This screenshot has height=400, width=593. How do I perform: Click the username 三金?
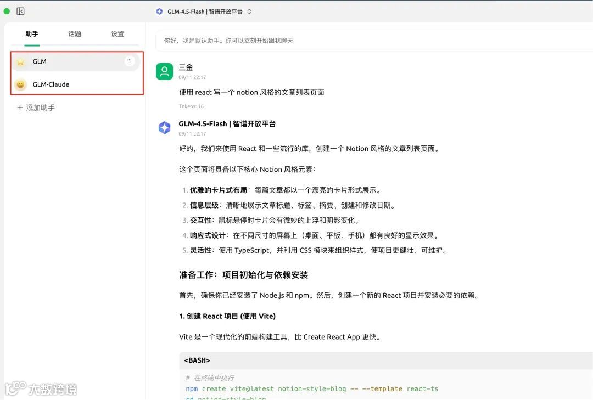(186, 67)
